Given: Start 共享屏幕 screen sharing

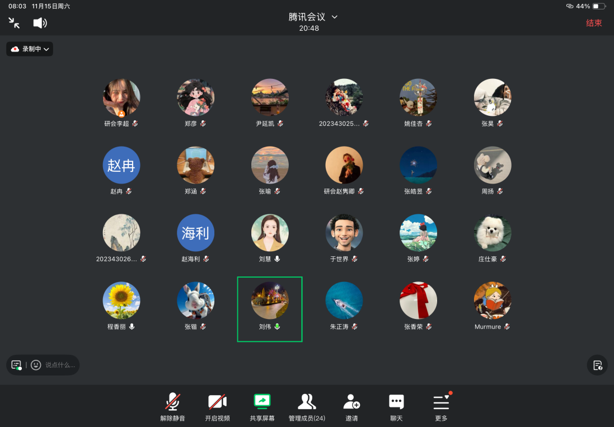Looking at the screenshot, I should click(262, 407).
